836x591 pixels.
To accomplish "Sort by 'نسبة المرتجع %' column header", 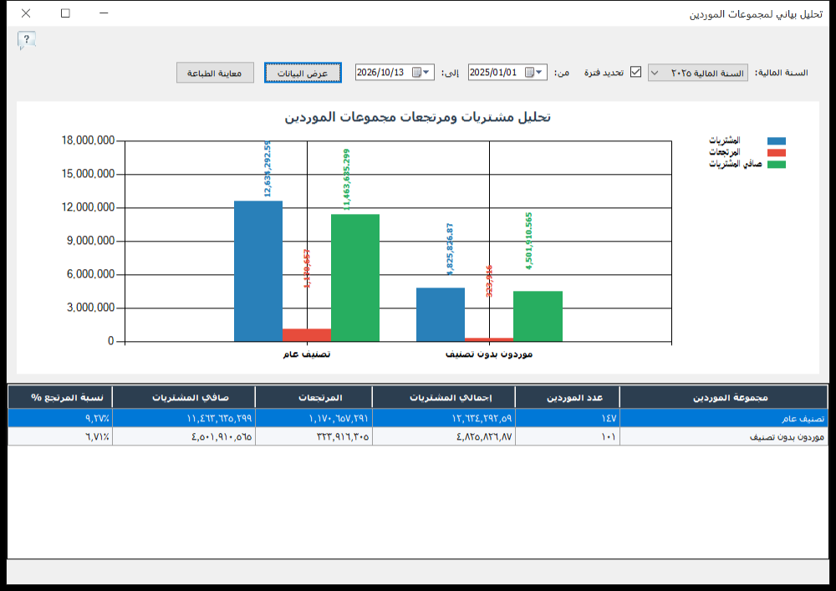I will 60,397.
